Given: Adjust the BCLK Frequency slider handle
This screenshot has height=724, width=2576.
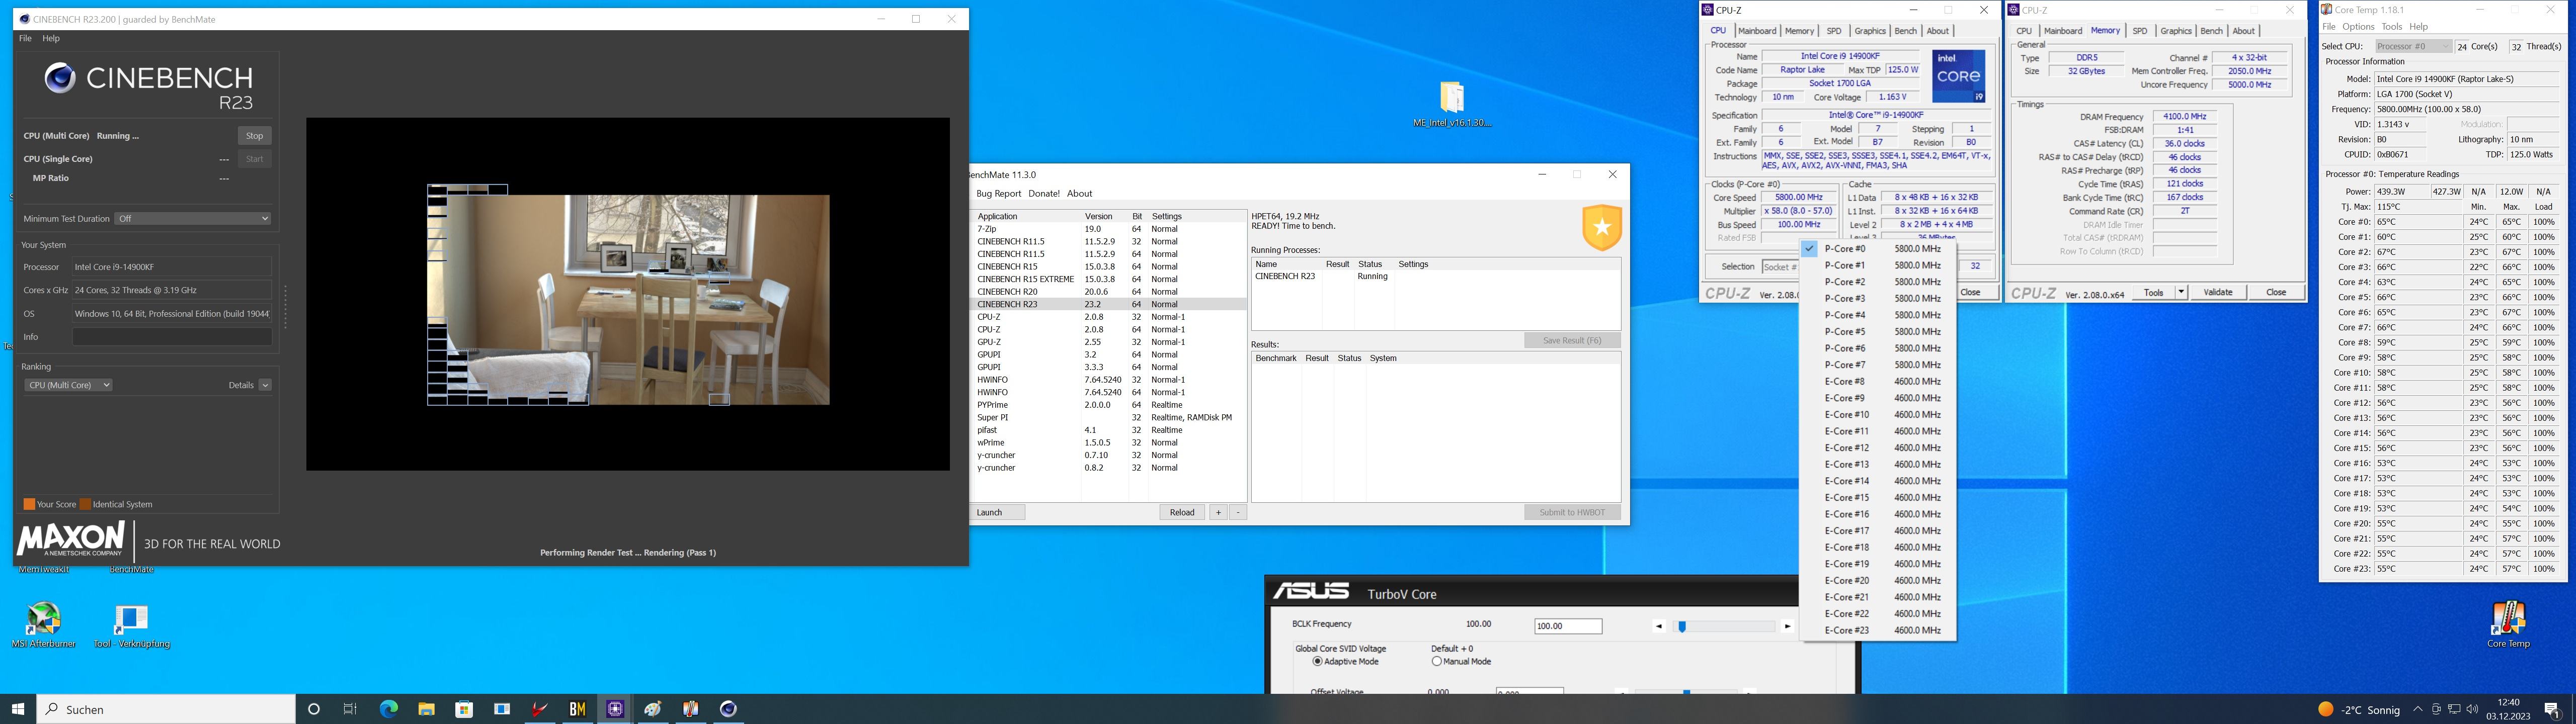Looking at the screenshot, I should 1682,627.
